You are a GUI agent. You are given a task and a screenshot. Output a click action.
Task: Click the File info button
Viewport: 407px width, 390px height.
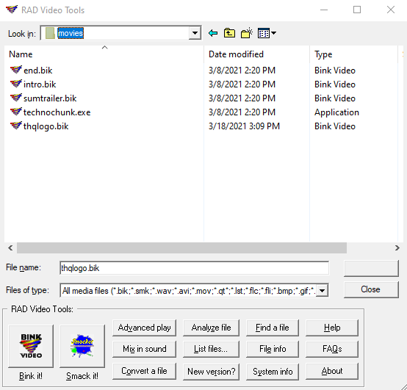point(273,349)
